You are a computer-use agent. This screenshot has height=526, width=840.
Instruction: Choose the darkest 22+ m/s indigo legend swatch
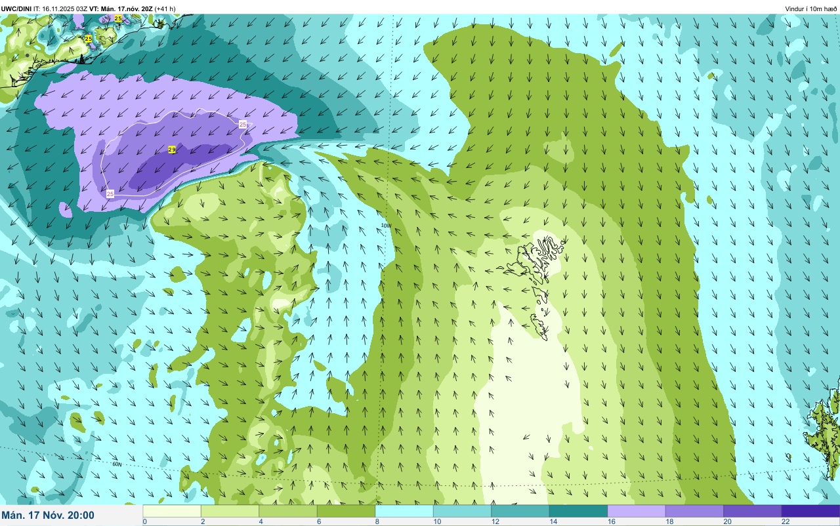coord(810,511)
